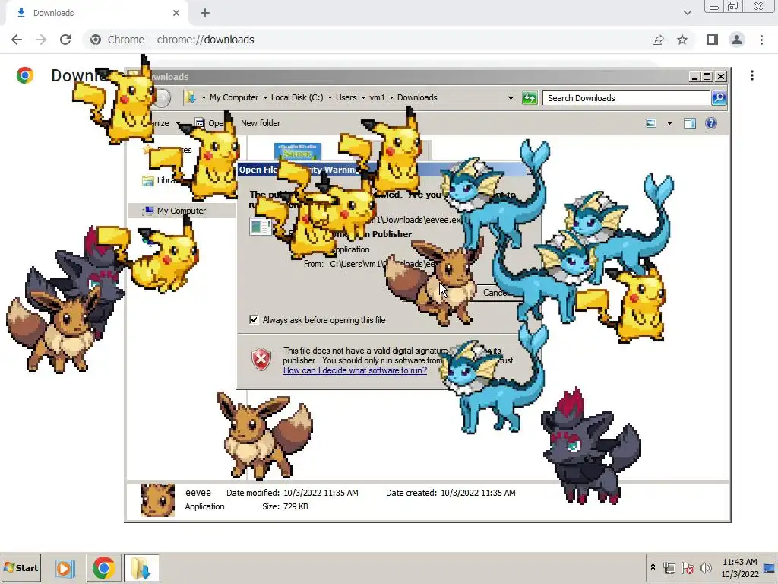778x584 pixels.
Task: Navigate to My Computer breadcrumb
Action: tap(234, 97)
